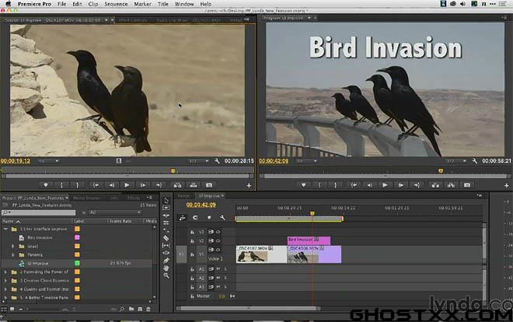Open the Title menu
The width and height of the screenshot is (513, 322).
pos(163,4)
